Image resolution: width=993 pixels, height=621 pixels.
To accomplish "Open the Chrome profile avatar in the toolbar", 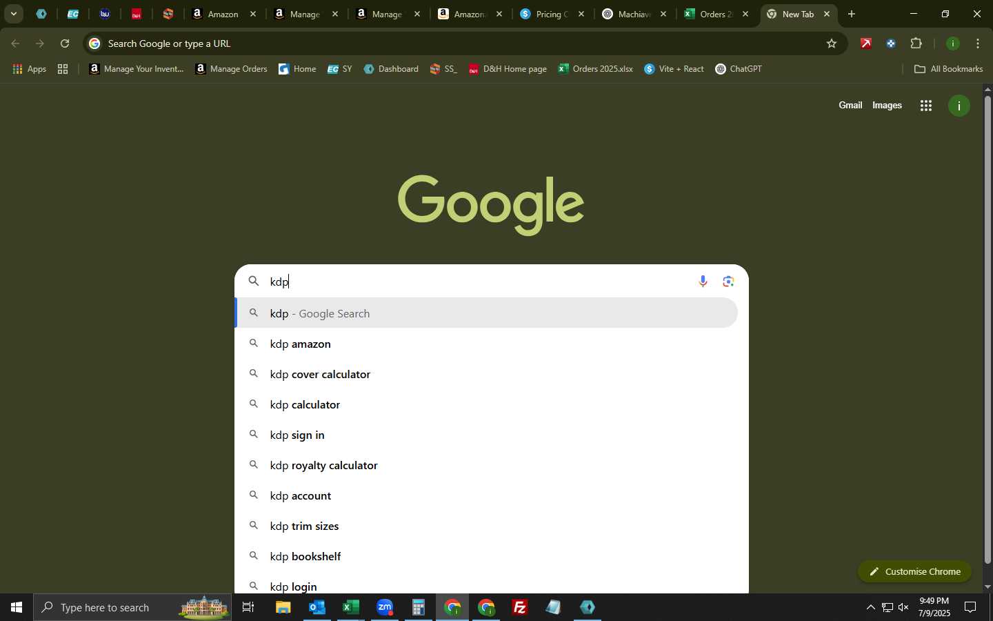I will point(953,43).
